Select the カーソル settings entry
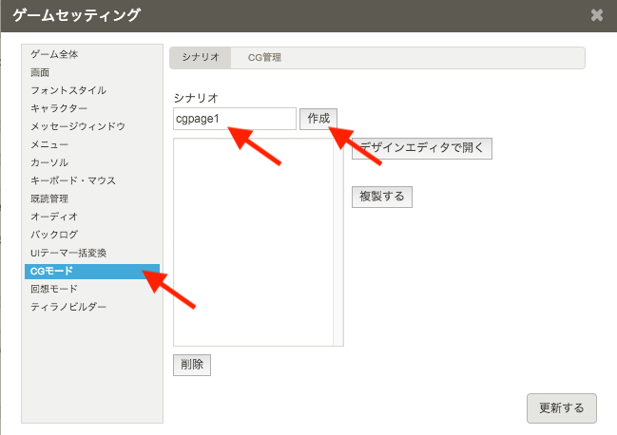The height and width of the screenshot is (435, 617). pyautogui.click(x=49, y=162)
